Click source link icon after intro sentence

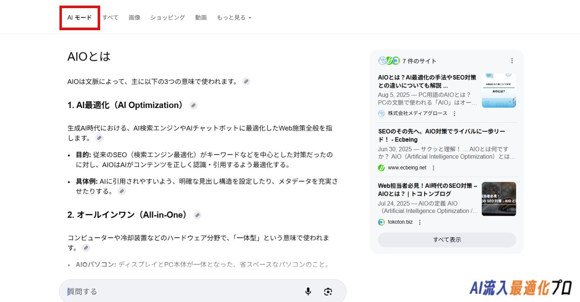[x=246, y=81]
